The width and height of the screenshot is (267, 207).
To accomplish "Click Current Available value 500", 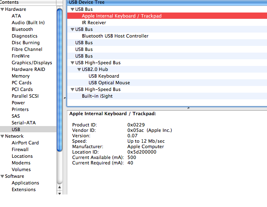I will click(132, 157).
